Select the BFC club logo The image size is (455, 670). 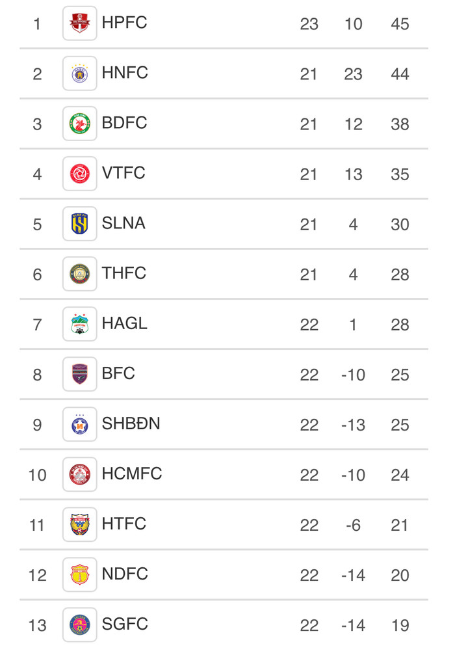[x=79, y=374]
